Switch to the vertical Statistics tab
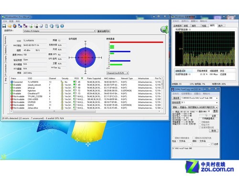239x179 pixels. 5,50
